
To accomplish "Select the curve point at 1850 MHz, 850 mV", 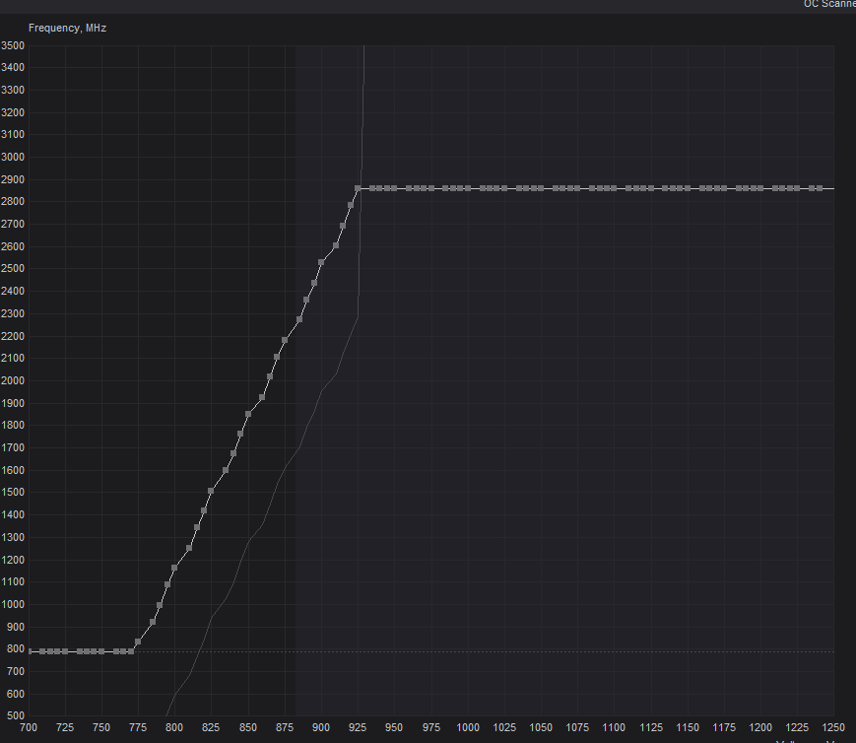I will (248, 414).
